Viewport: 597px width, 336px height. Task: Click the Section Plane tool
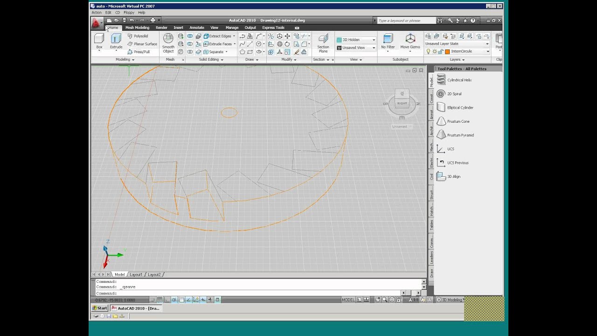pyautogui.click(x=323, y=43)
